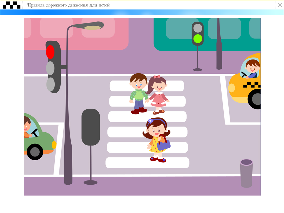Viewport: 284px width, 213px height.
Task: Select the red light on the traffic light
Action: 50,52
